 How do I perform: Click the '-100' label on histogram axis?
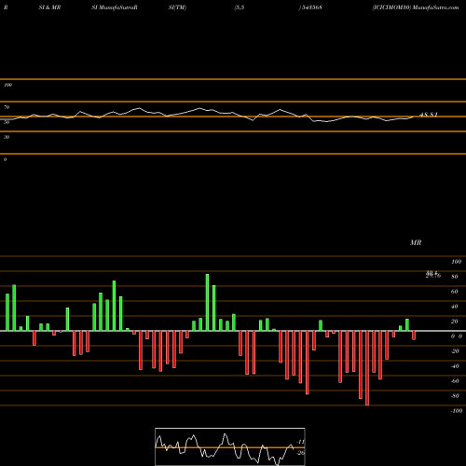tap(457, 411)
